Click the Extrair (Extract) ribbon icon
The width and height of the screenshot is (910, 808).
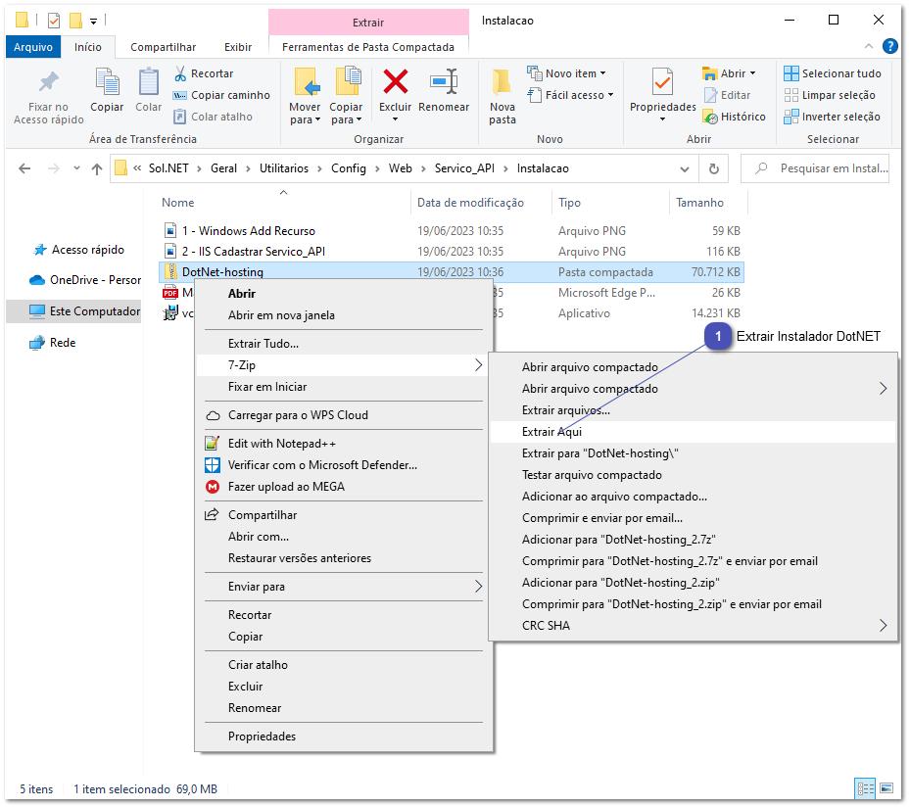pyautogui.click(x=368, y=22)
